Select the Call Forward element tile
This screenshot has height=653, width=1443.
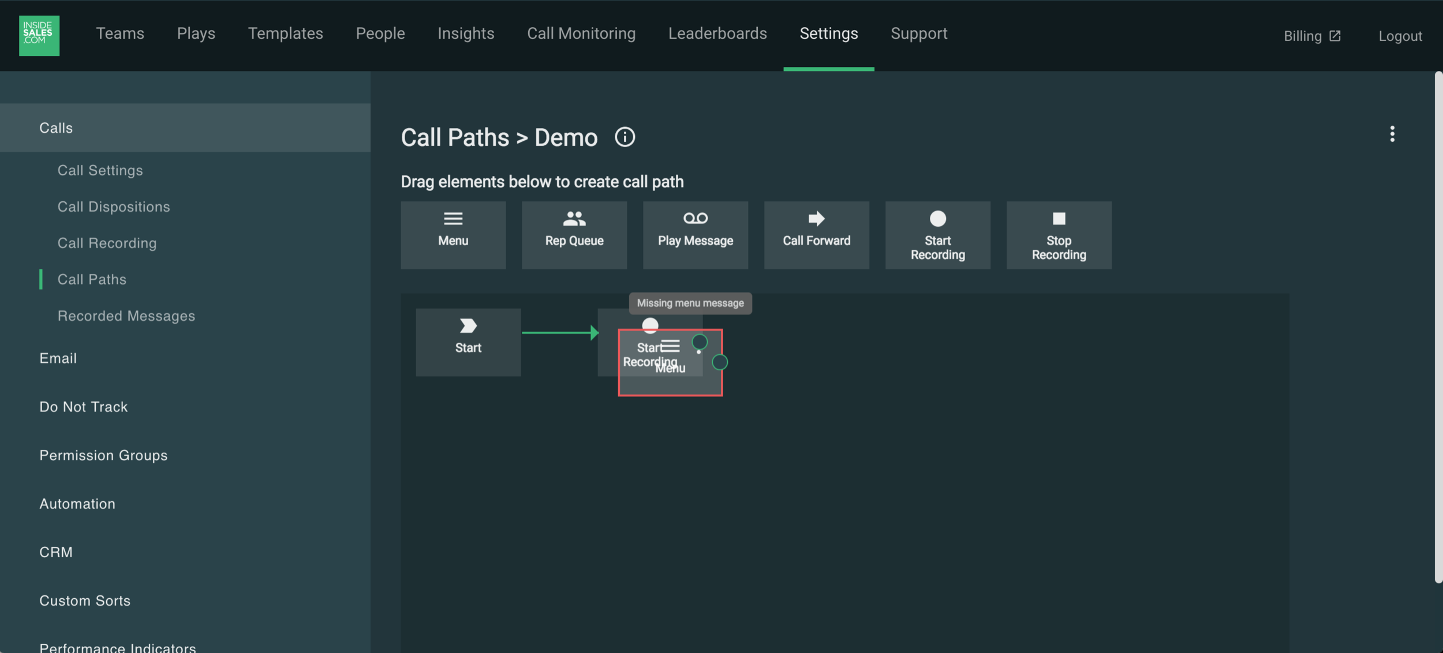817,235
